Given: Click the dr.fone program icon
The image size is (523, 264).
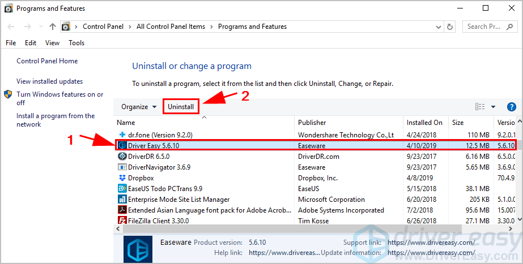Looking at the screenshot, I should (x=122, y=135).
